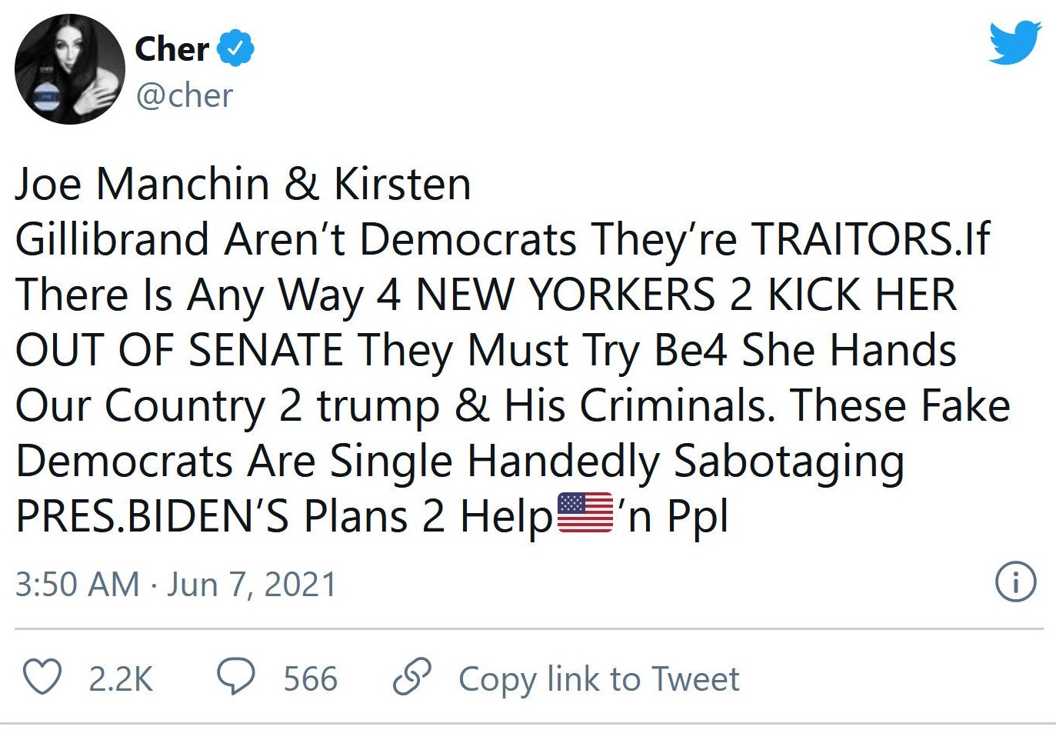Image resolution: width=1056 pixels, height=730 pixels.
Task: Toggle reply thread visibility via reply icon
Action: (238, 678)
